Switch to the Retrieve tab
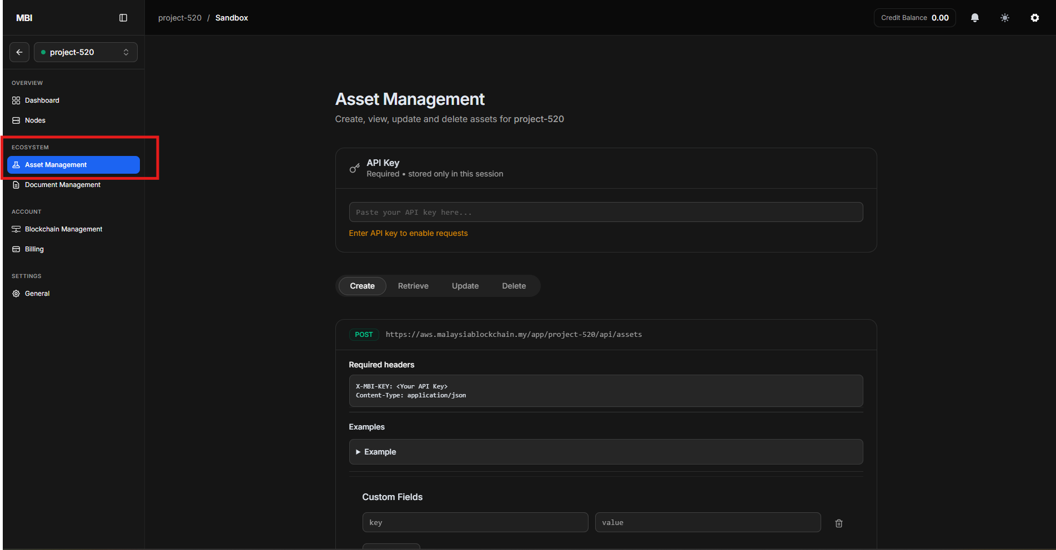 point(413,285)
